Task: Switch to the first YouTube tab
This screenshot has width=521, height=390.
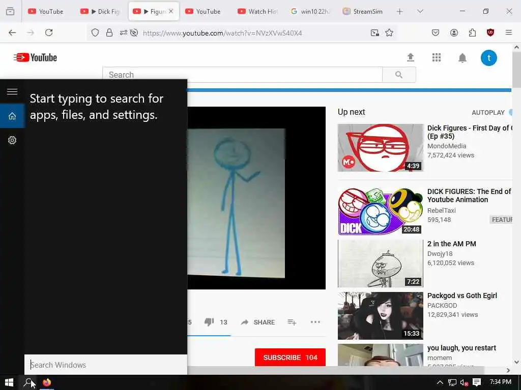Action: click(46, 11)
